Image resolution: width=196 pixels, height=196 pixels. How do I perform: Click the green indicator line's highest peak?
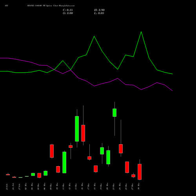pyautogui.click(x=141, y=32)
